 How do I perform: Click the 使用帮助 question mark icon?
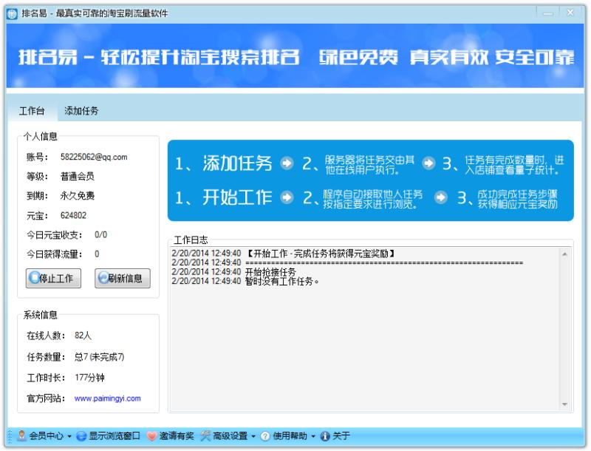click(265, 436)
